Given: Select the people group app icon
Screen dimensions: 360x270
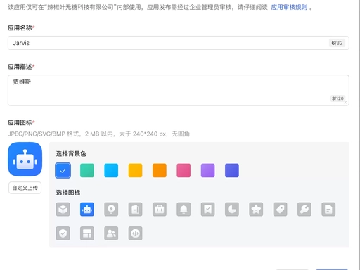Looking at the screenshot, I should pos(111,233).
